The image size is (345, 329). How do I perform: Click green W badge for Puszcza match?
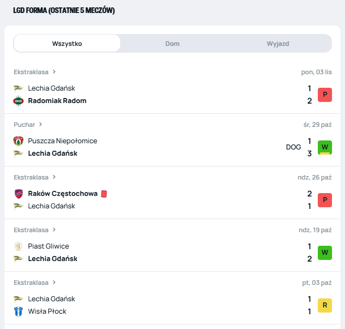pos(325,147)
